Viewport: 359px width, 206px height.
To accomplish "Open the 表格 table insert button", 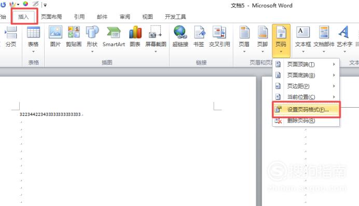I will click(33, 39).
